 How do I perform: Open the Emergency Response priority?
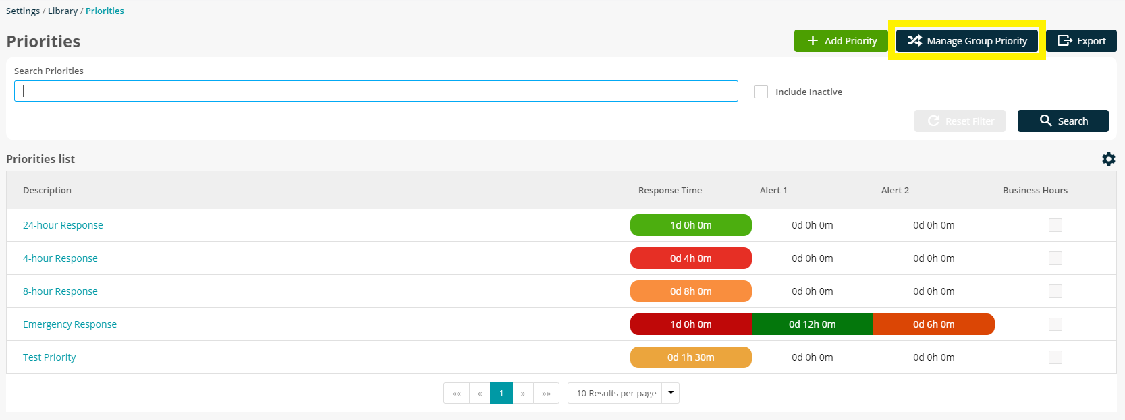coord(70,324)
